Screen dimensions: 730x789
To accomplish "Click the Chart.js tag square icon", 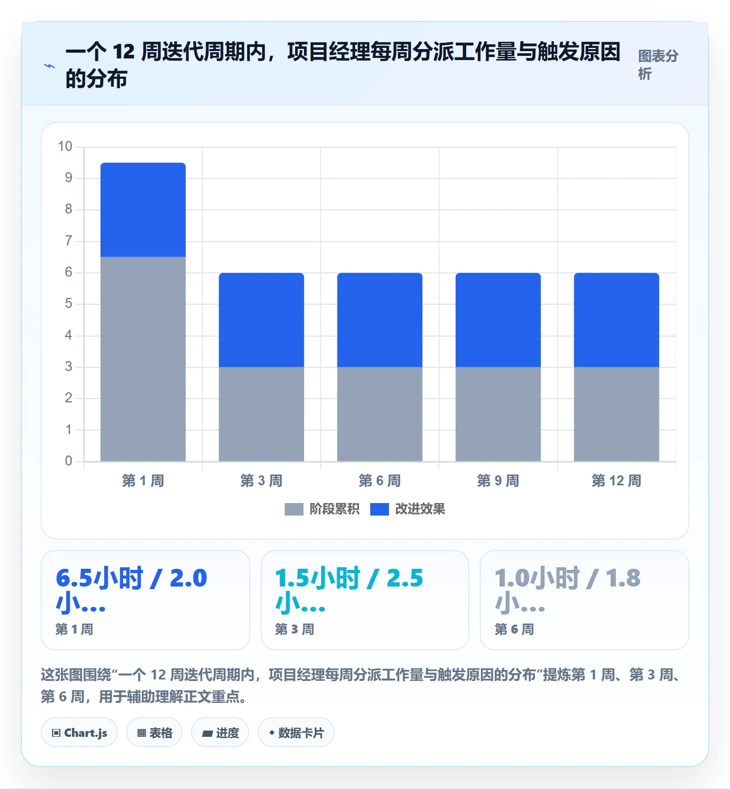I will tap(56, 733).
